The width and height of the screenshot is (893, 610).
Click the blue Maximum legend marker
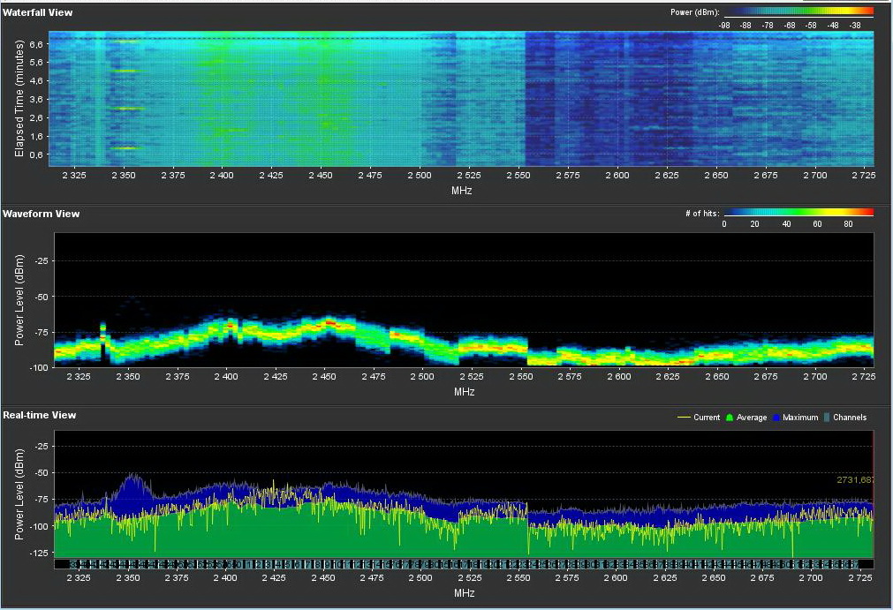(775, 418)
